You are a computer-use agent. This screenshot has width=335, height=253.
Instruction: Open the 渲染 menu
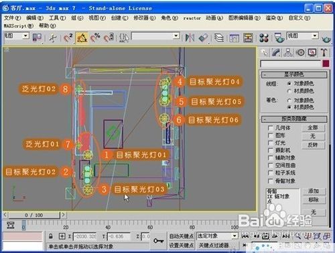pos(274,18)
